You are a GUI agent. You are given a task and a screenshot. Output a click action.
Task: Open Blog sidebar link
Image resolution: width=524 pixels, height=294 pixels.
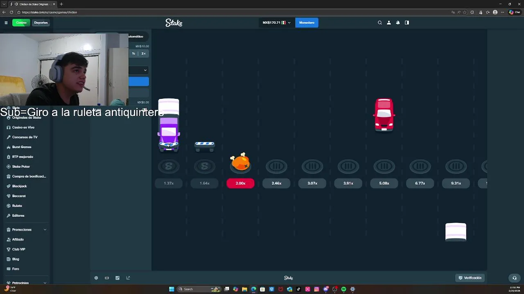(x=16, y=259)
